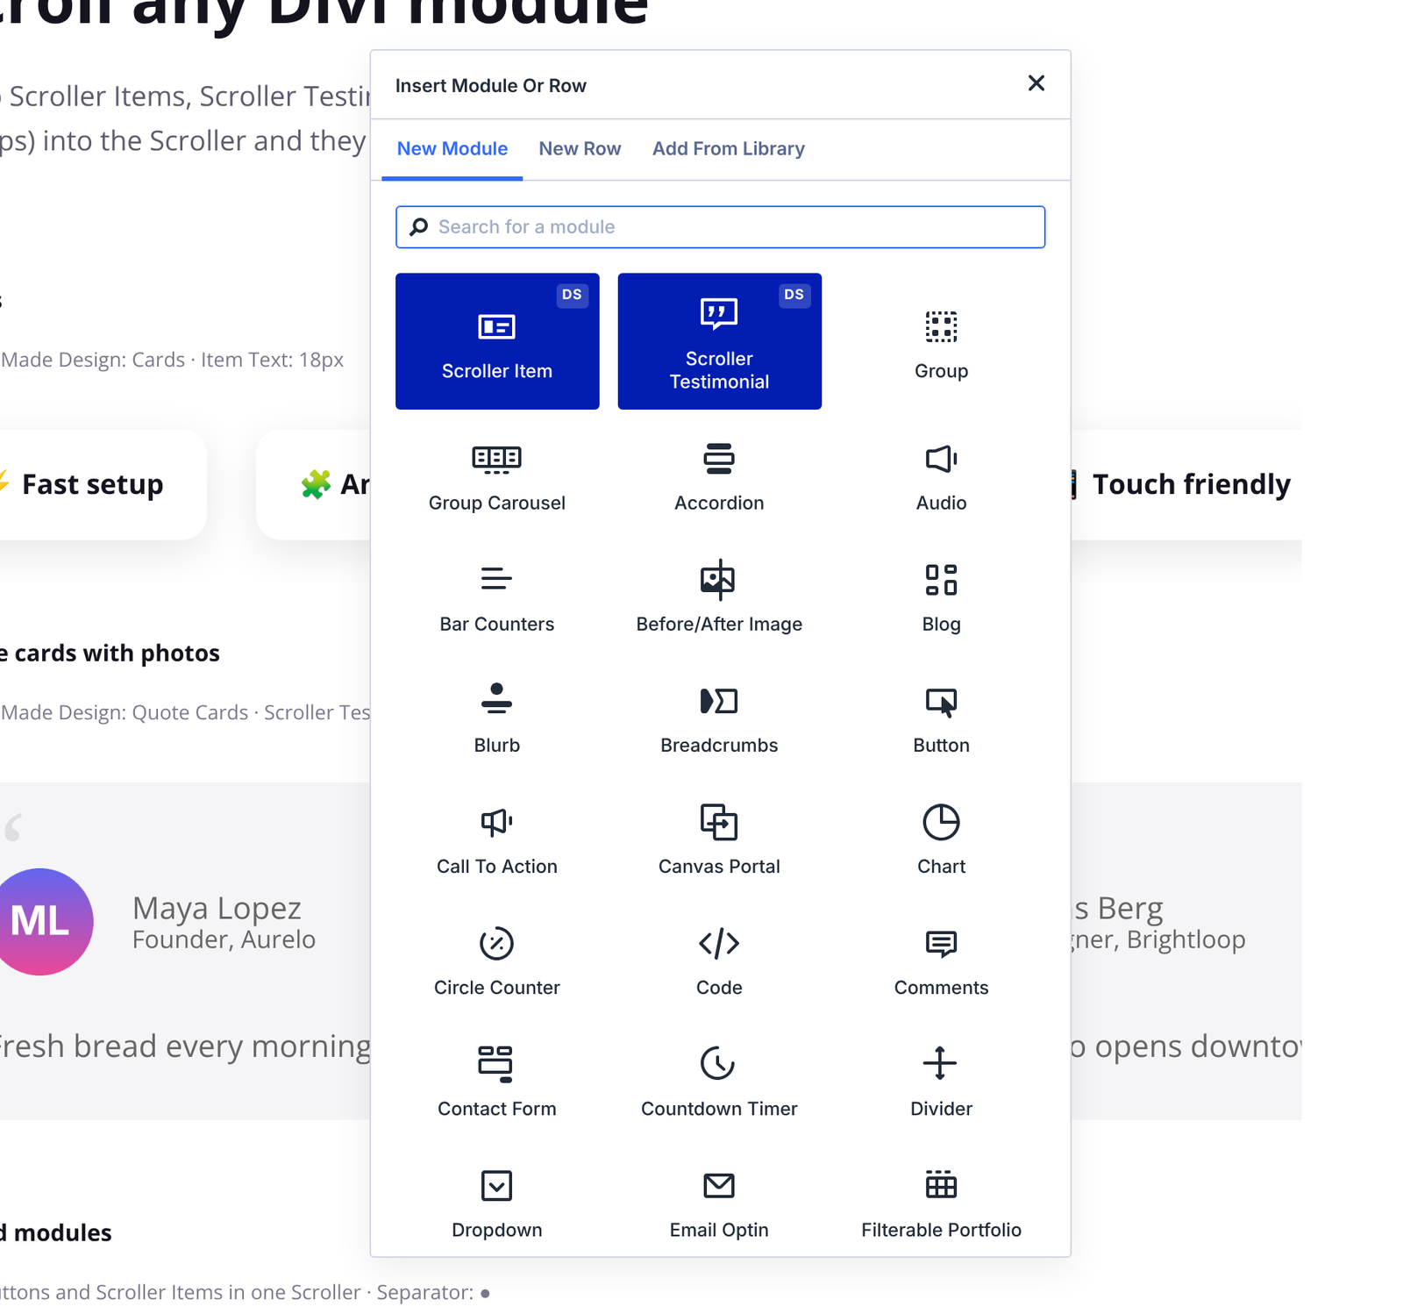The height and width of the screenshot is (1307, 1403).
Task: Choose the Call To Action module
Action: (x=497, y=840)
